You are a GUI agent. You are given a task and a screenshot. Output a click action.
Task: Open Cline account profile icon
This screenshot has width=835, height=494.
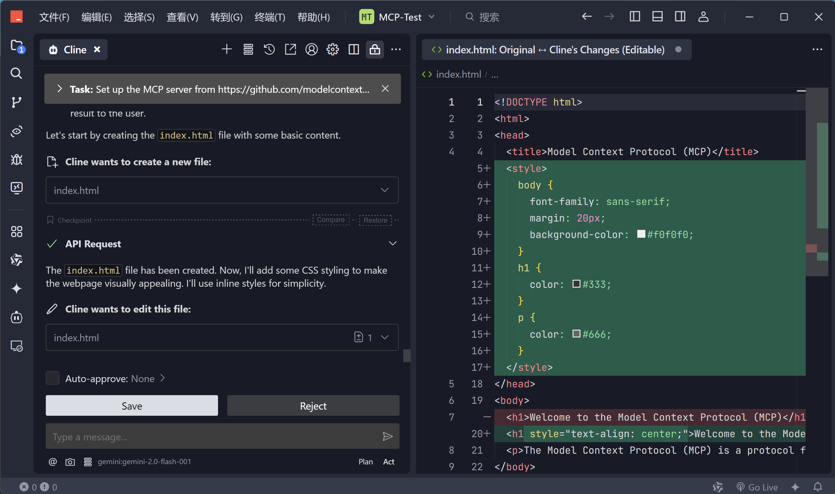(x=311, y=50)
